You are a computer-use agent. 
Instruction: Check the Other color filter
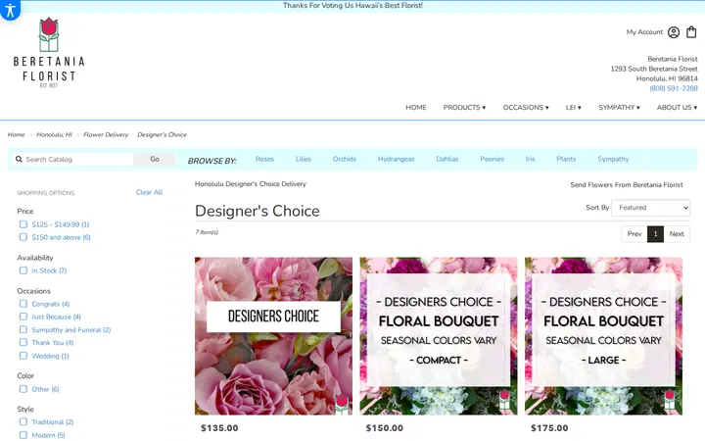pyautogui.click(x=23, y=389)
